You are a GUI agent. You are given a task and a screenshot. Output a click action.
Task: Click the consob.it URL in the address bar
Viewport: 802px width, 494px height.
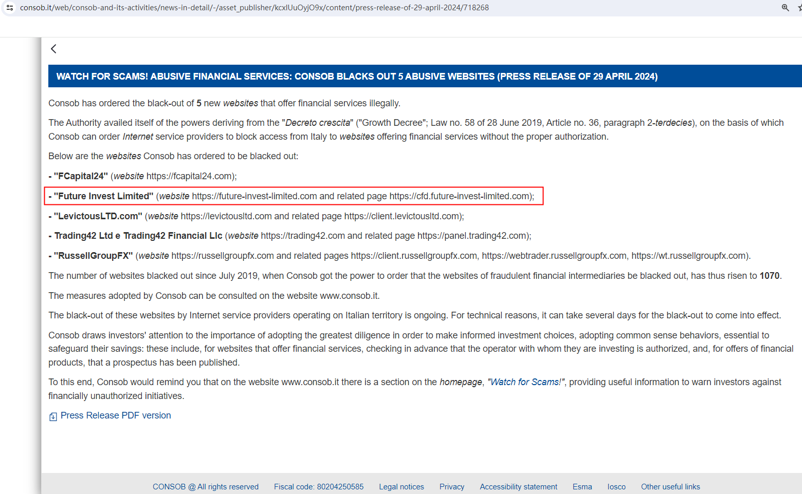254,8
